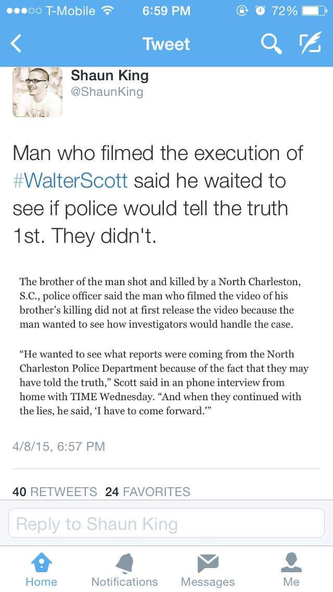Open Shaun King's profile photo
This screenshot has width=333, height=592.
[x=37, y=92]
